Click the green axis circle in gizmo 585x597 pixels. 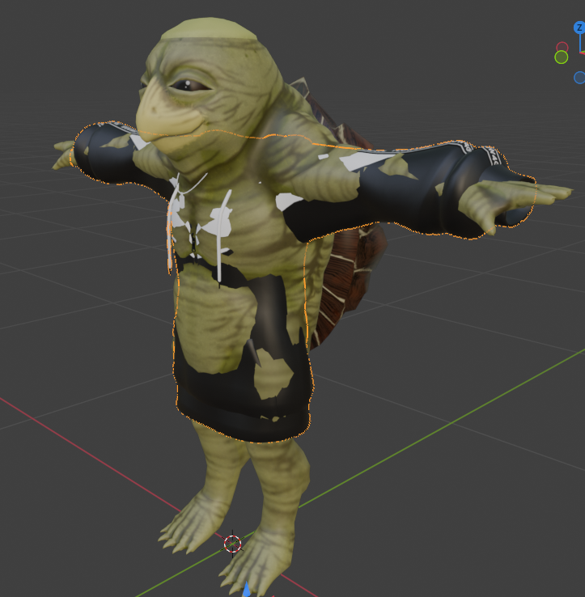[561, 57]
